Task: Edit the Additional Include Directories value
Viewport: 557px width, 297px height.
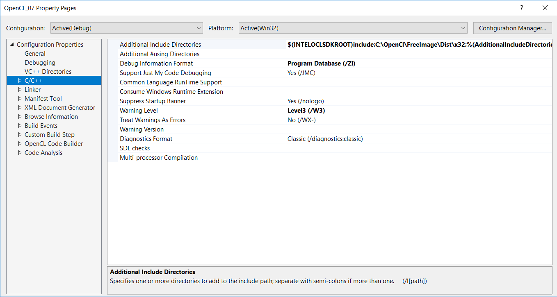Action: [x=419, y=45]
